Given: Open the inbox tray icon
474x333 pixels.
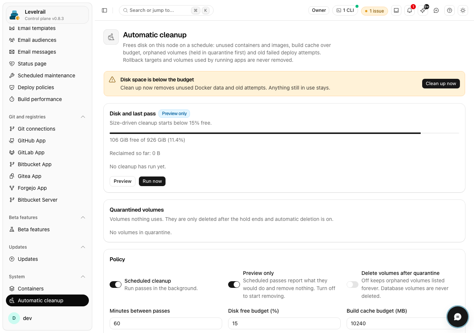Looking at the screenshot, I should click(396, 10).
